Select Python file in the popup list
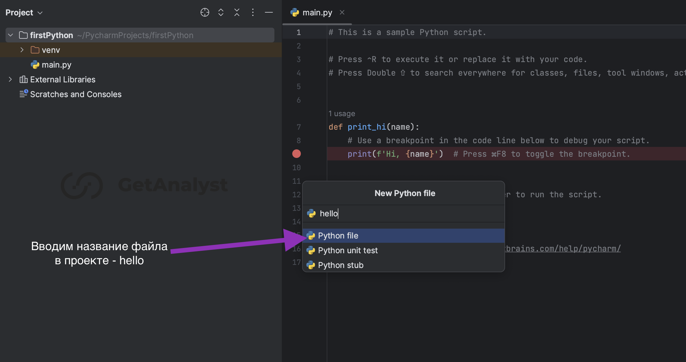This screenshot has height=362, width=686. (x=404, y=236)
